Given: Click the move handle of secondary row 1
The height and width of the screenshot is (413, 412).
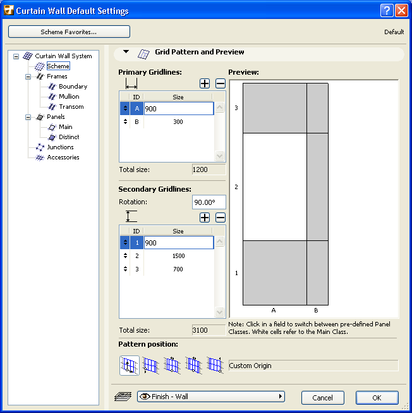Looking at the screenshot, I should [x=125, y=243].
